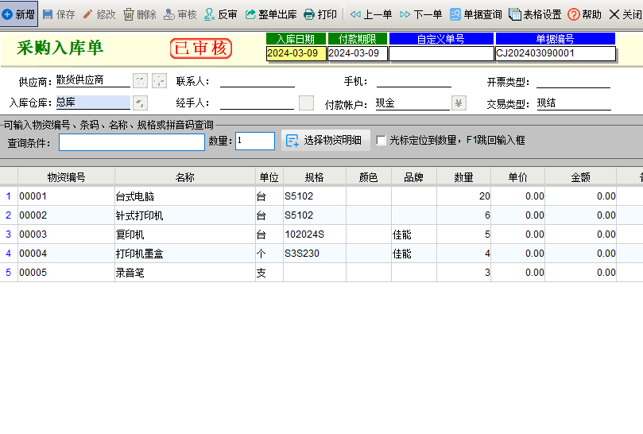Click the 删除 trash delete button
The image size is (643, 434).
coord(140,15)
